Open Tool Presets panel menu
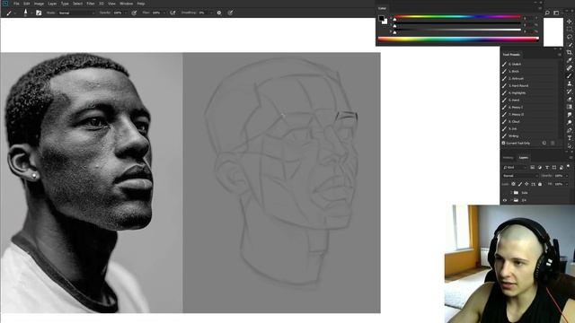 560,55
